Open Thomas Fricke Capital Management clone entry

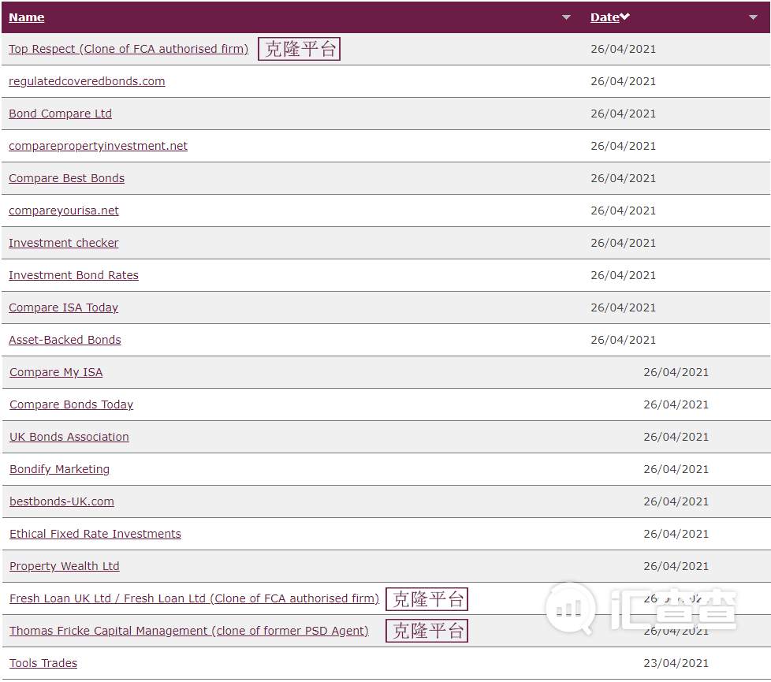189,631
